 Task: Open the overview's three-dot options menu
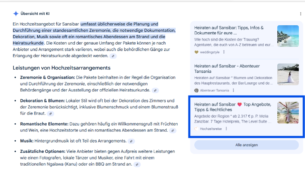[x=300, y=14]
